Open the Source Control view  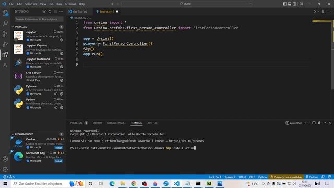click(x=5, y=33)
